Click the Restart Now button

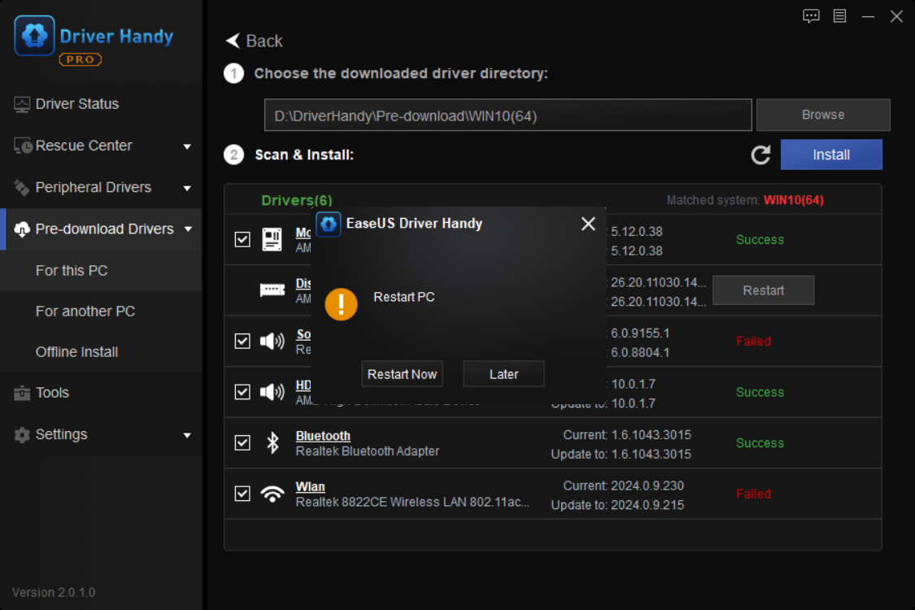pyautogui.click(x=402, y=373)
